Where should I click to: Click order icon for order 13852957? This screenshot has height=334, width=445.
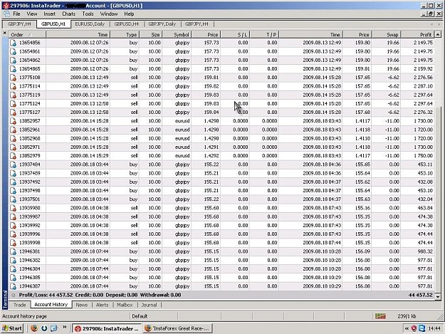pos(13,121)
